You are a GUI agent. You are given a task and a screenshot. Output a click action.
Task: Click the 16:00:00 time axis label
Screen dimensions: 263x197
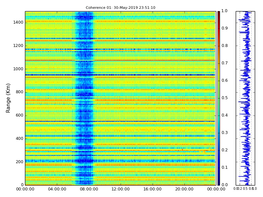pyautogui.click(x=153, y=189)
